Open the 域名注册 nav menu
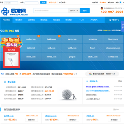The width and height of the screenshot is (124, 124). (56, 20)
